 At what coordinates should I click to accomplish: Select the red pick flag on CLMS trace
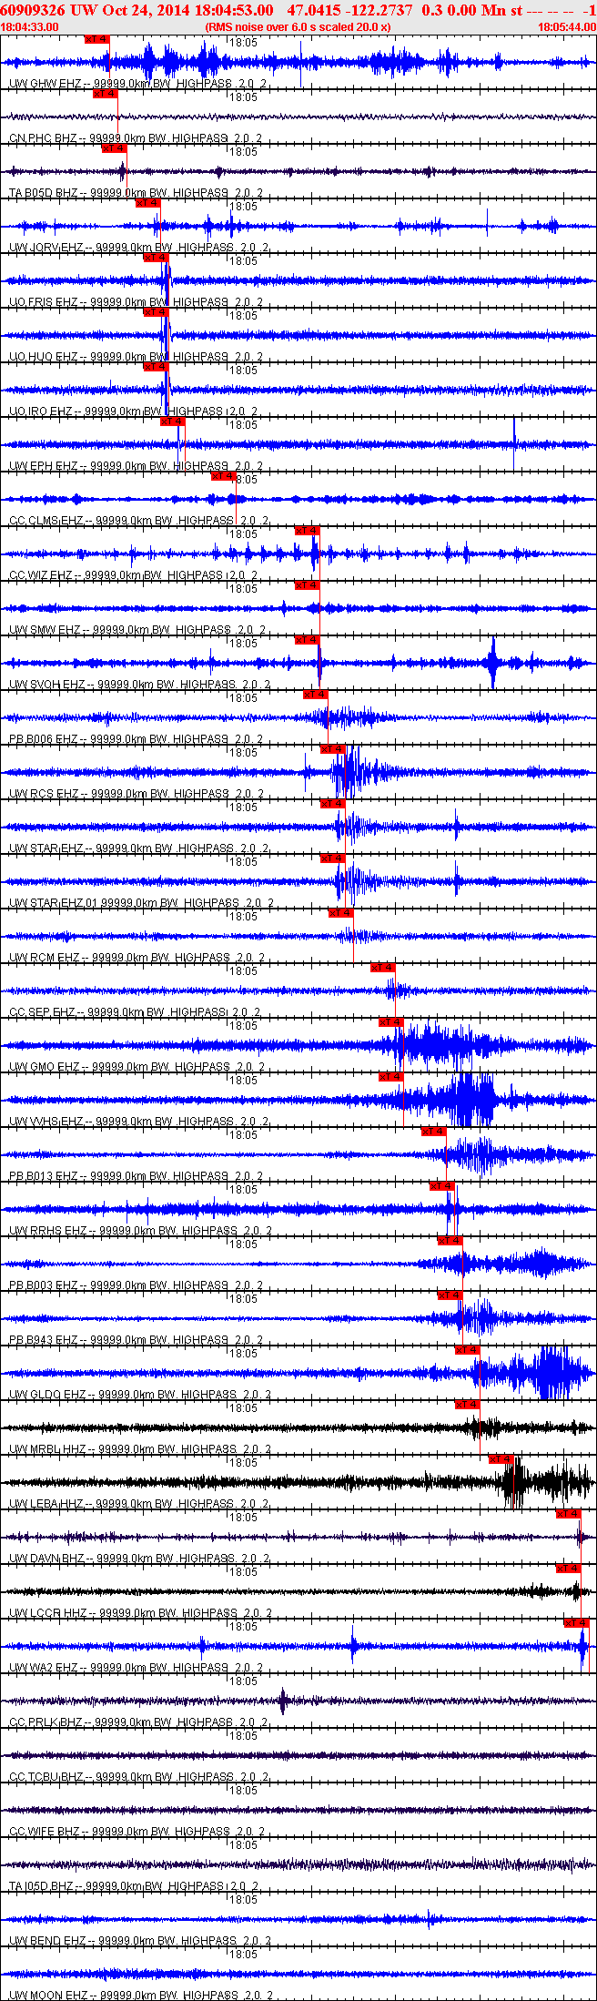click(x=223, y=476)
